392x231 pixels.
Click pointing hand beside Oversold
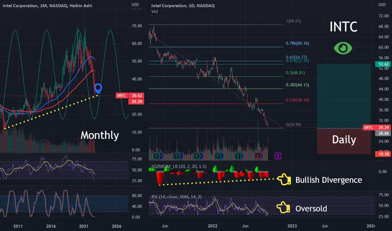[283, 207]
